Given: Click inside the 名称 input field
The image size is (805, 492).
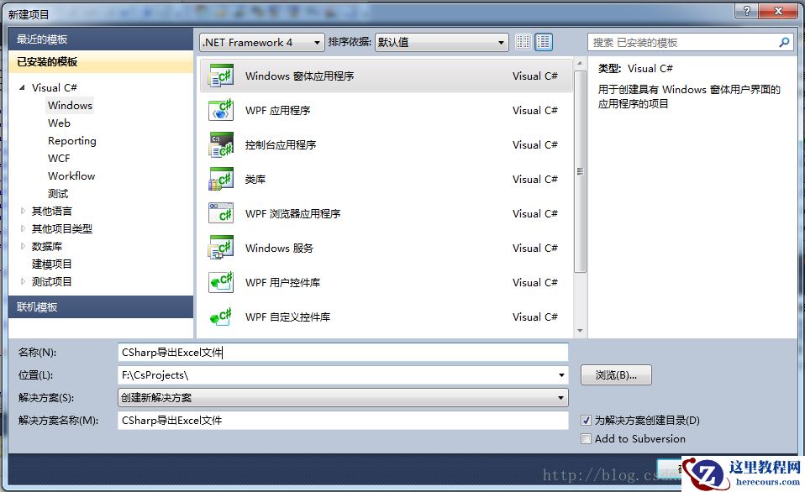Looking at the screenshot, I should (x=336, y=353).
